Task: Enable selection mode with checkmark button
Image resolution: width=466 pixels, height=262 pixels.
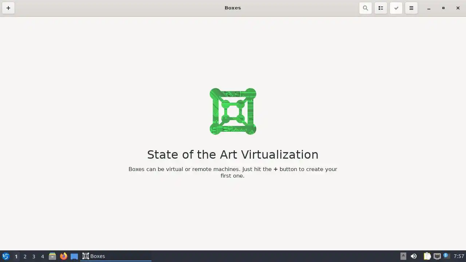Action: point(396,8)
